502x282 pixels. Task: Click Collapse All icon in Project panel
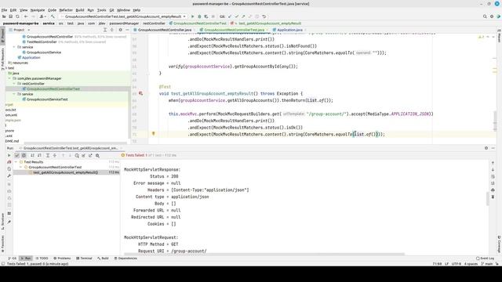click(x=111, y=30)
